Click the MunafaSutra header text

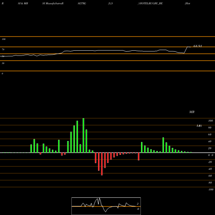pos(53,3)
